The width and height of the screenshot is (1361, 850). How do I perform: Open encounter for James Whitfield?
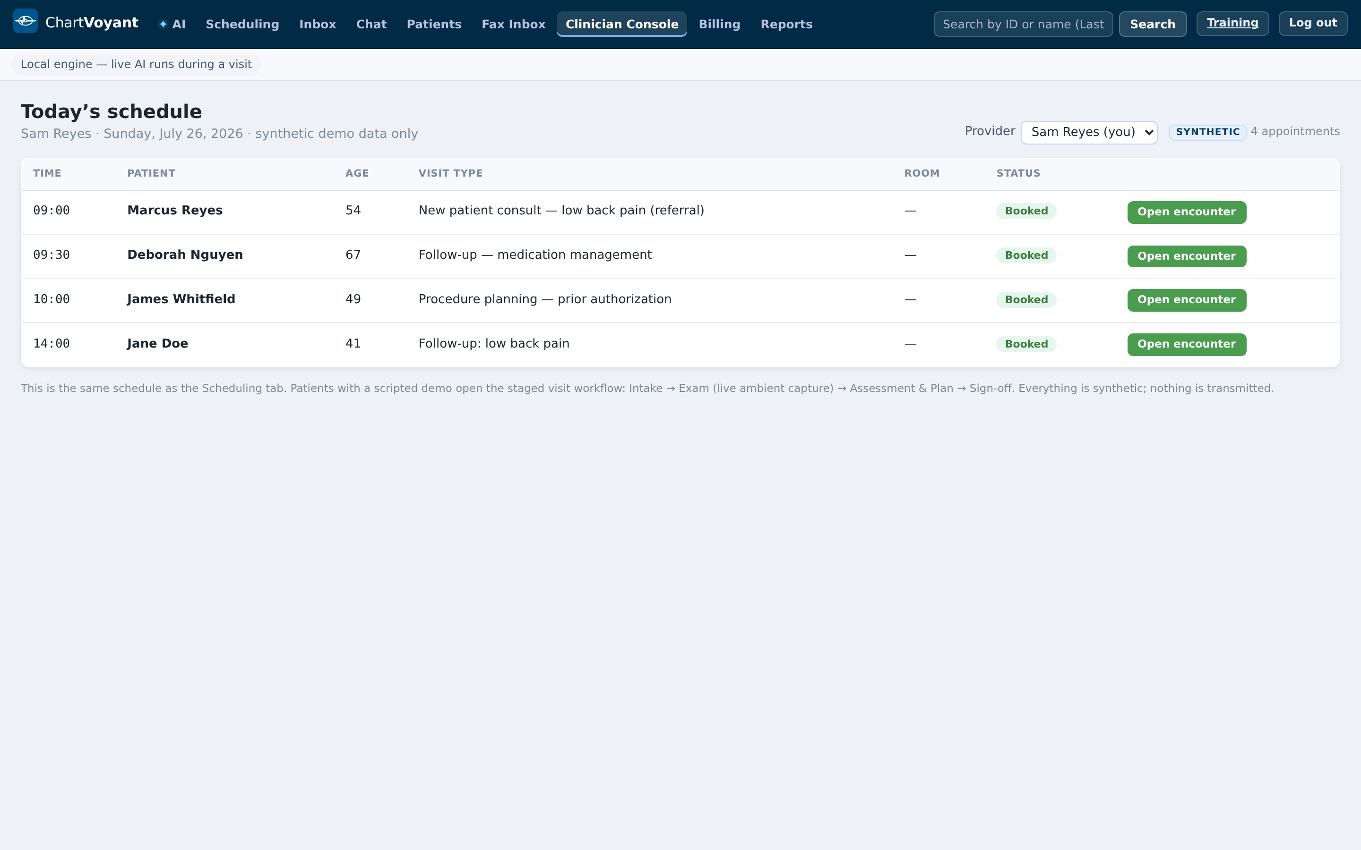(1187, 300)
